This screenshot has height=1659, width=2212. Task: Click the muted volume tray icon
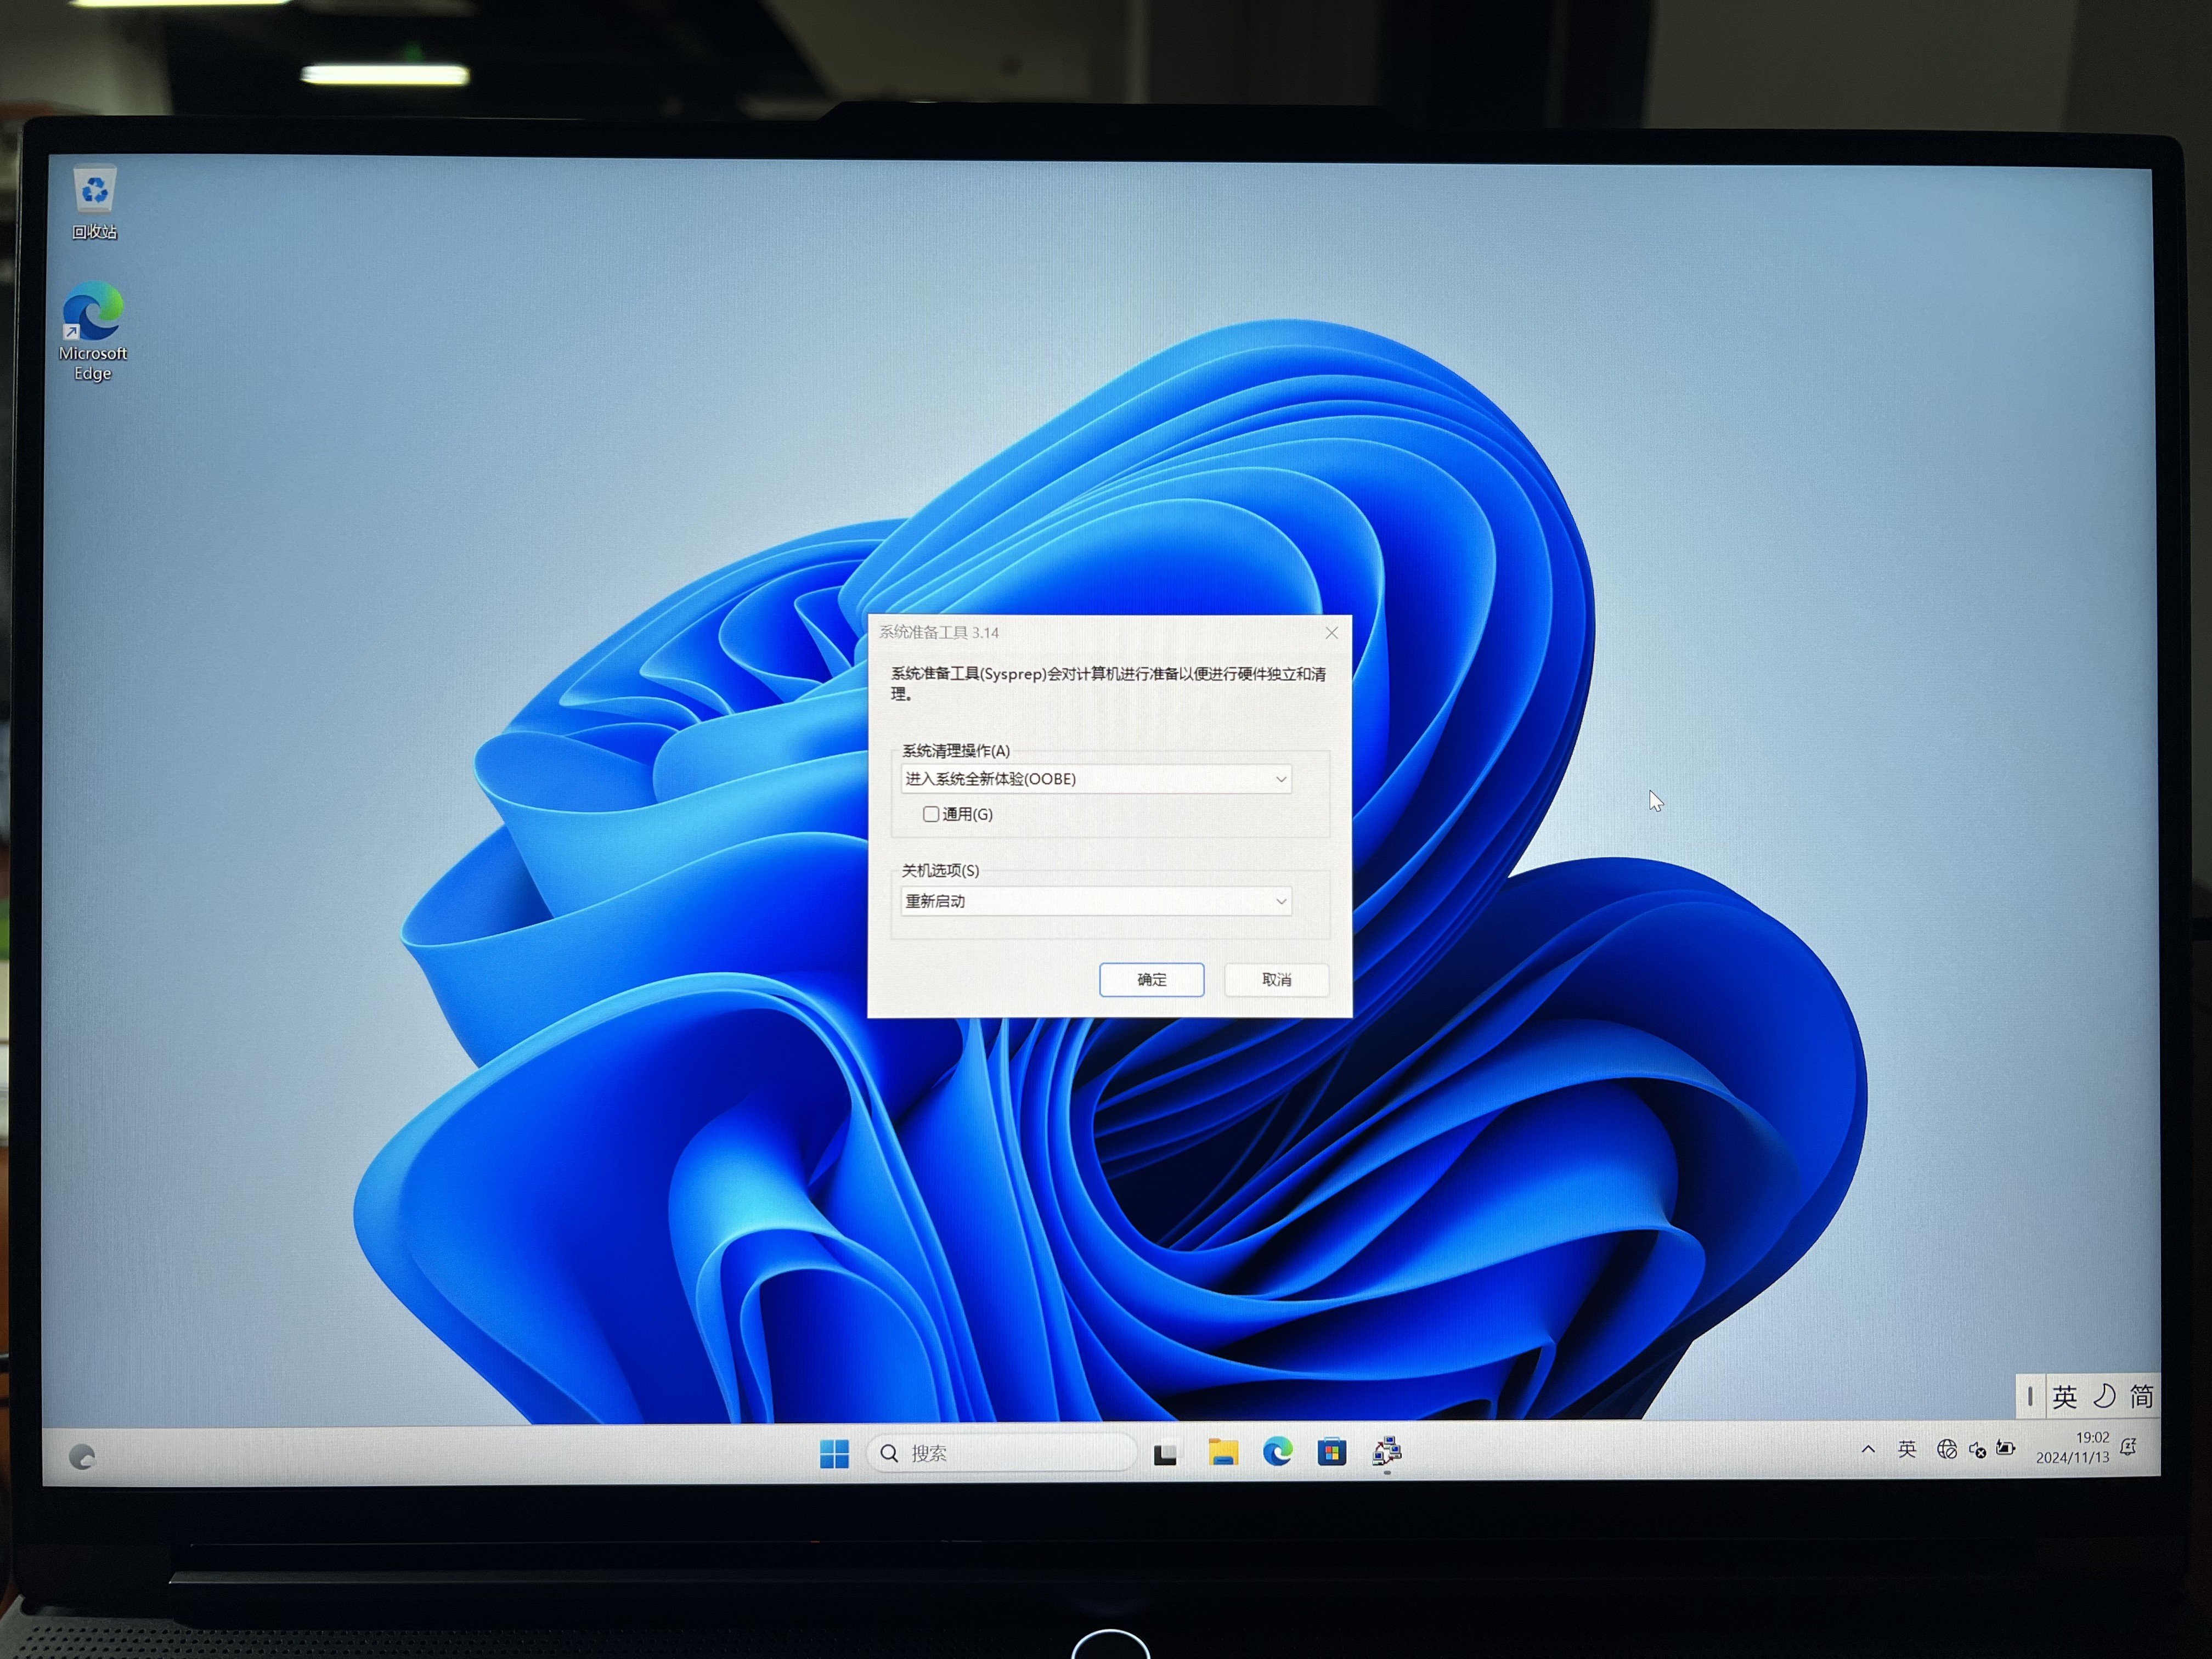click(1977, 1450)
